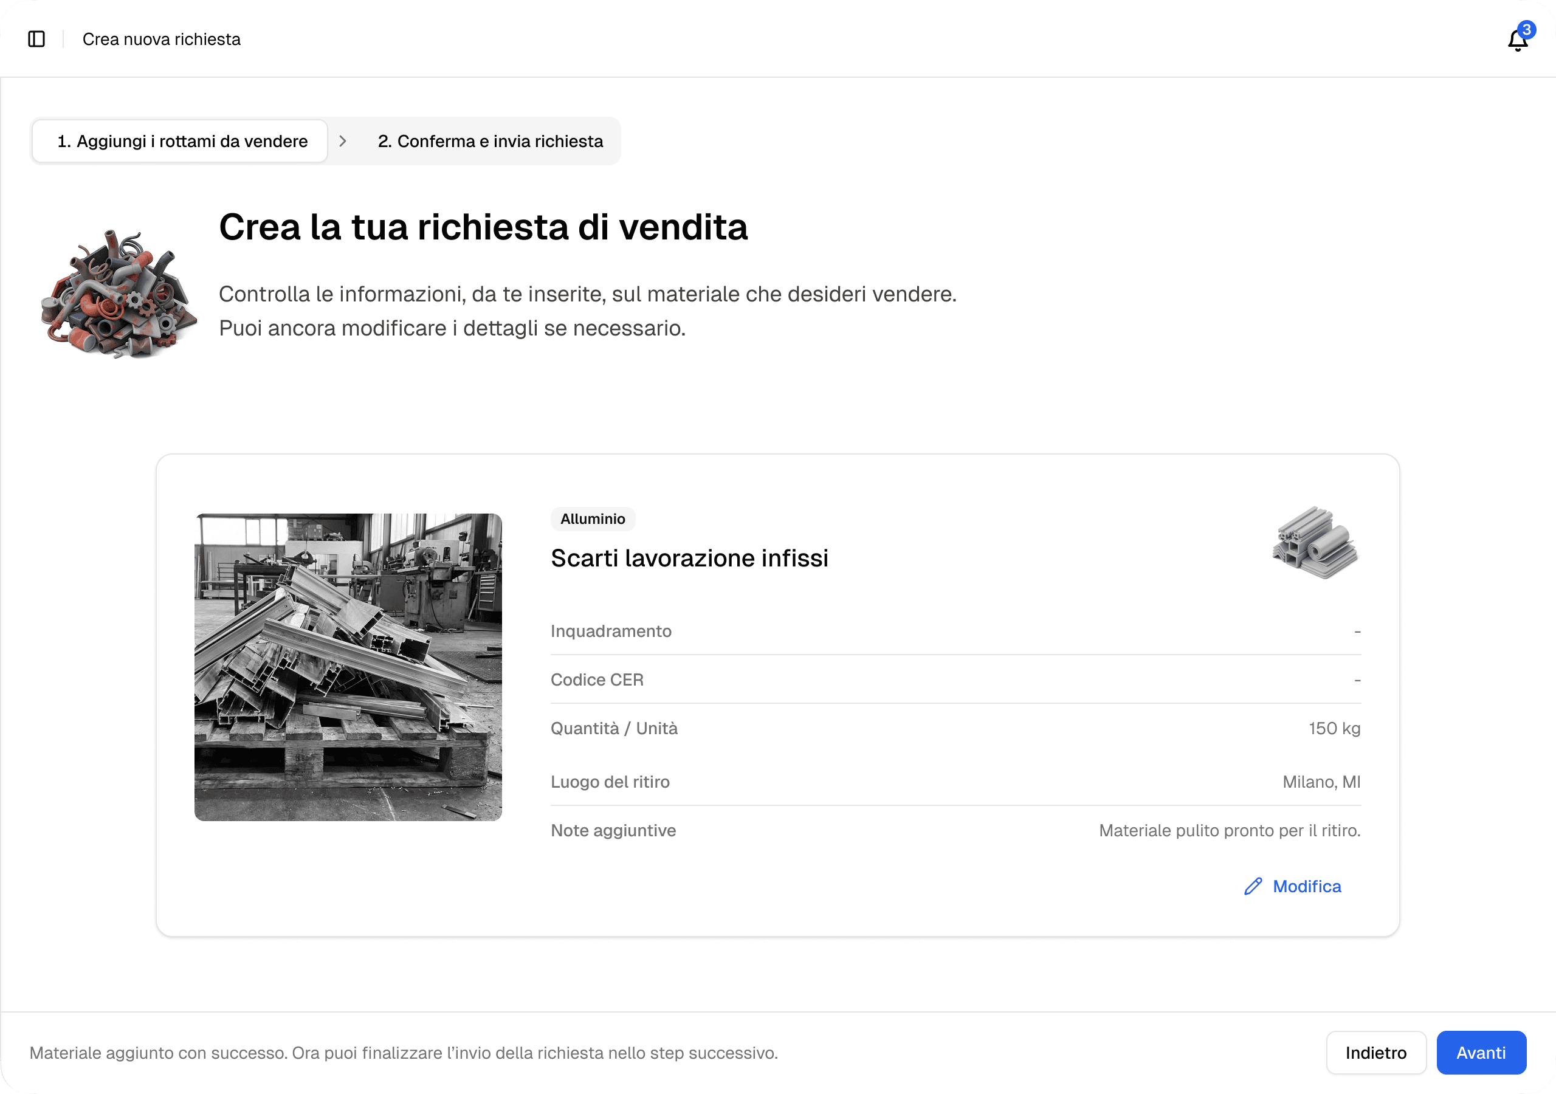Screen dimensions: 1556x1094
Task: Select step 1 Aggiungi i rottami da vendere
Action: click(x=181, y=141)
